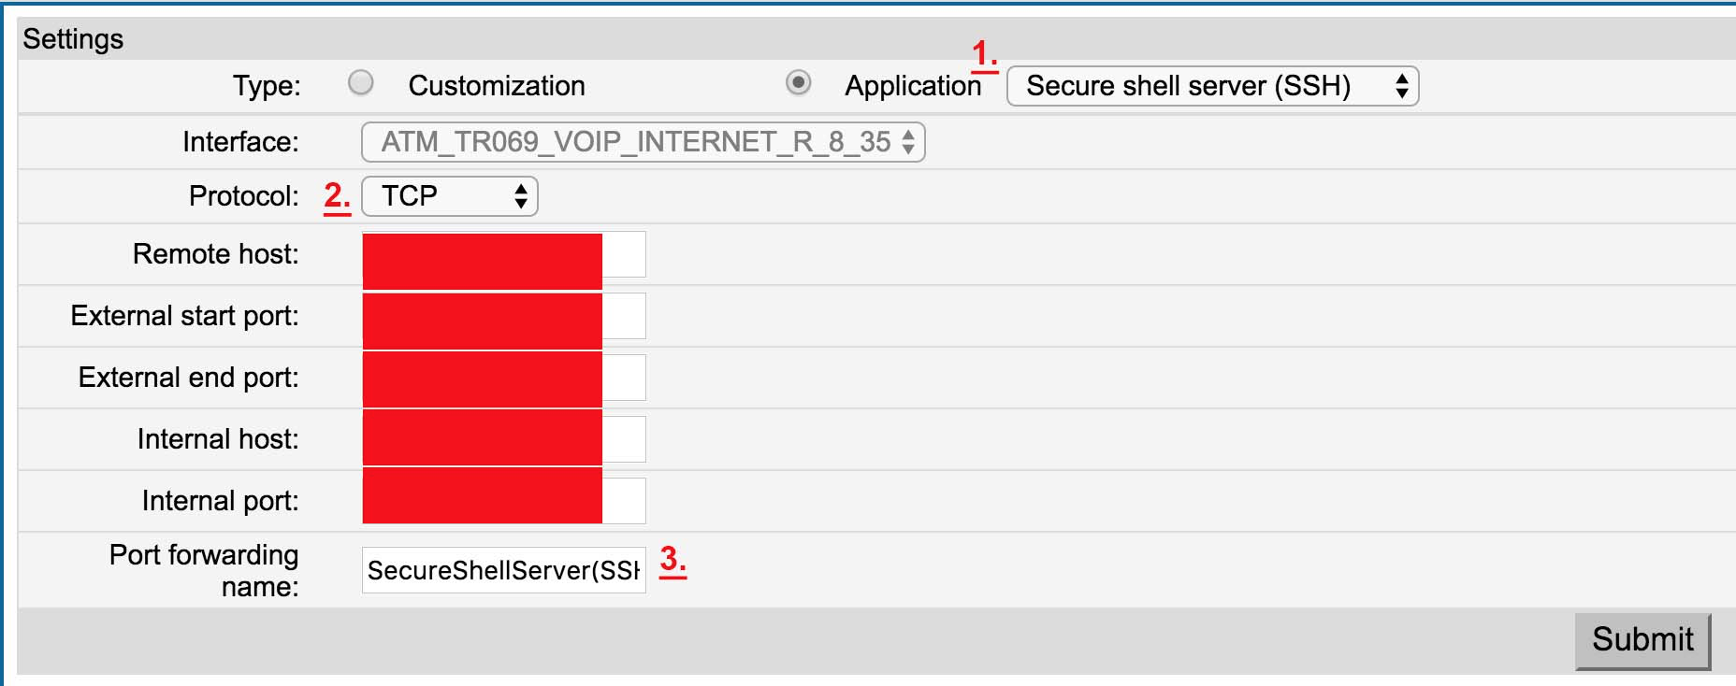Click the stepper arrows on the TCP dropdown
This screenshot has width=1736, height=686.
click(521, 196)
